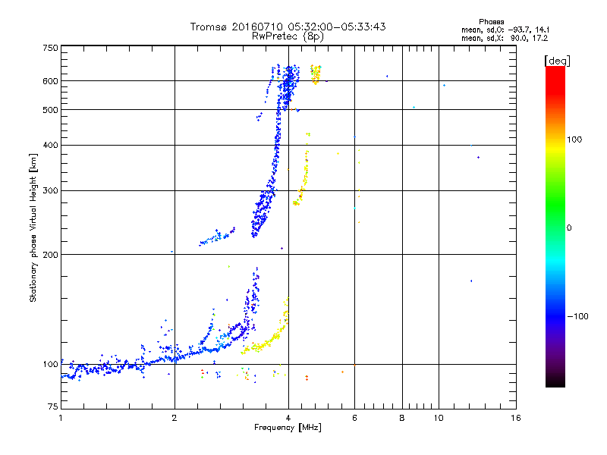Screen dimensions: 607x455
Task: Click the '2' frequency tick label
Action: tap(175, 418)
